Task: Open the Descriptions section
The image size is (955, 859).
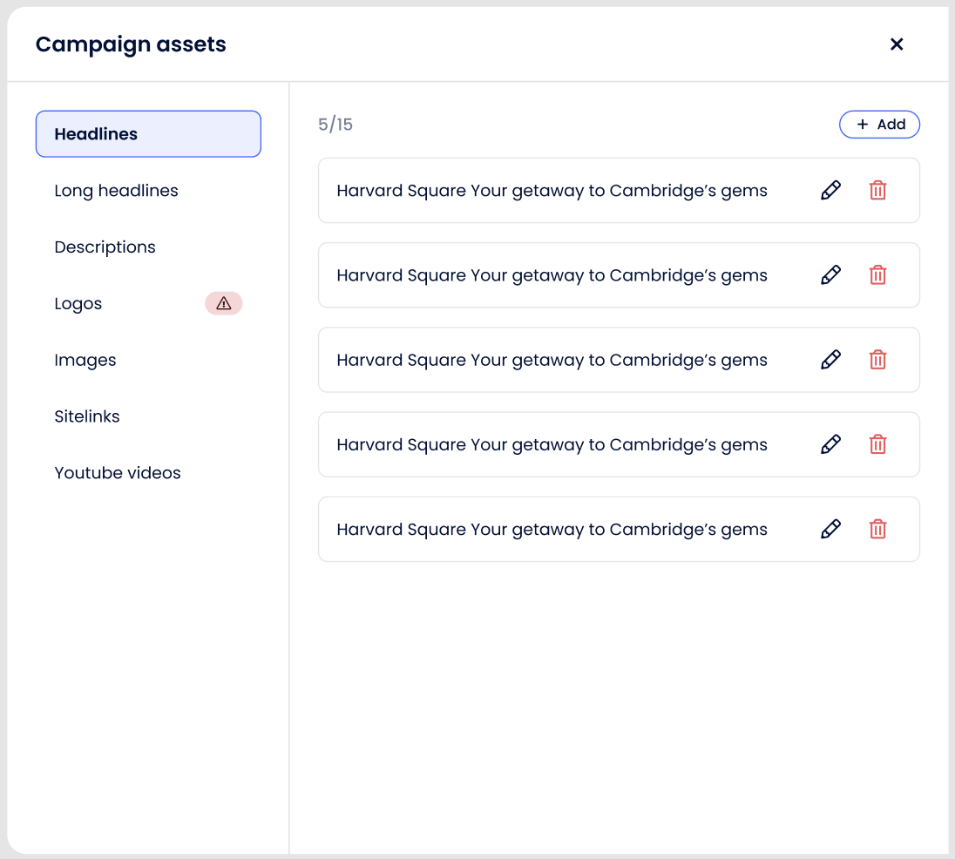Action: (105, 247)
